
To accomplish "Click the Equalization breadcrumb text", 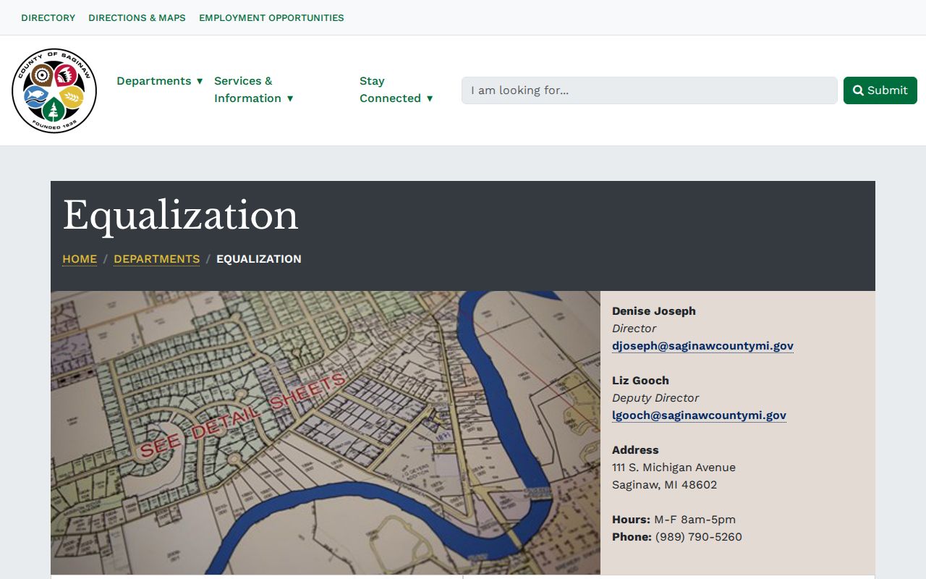I will pyautogui.click(x=259, y=259).
